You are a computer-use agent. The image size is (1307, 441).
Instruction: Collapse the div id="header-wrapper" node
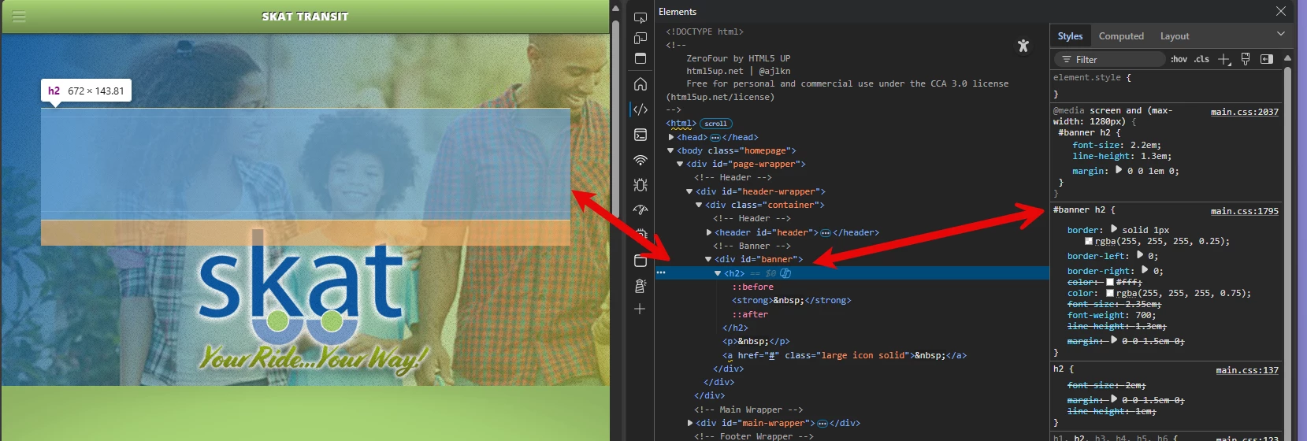pyautogui.click(x=689, y=191)
